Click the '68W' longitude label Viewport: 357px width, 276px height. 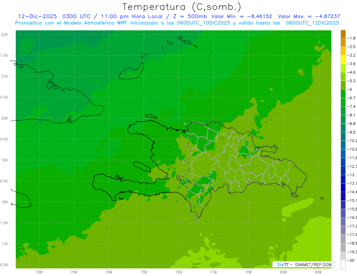tap(318, 272)
